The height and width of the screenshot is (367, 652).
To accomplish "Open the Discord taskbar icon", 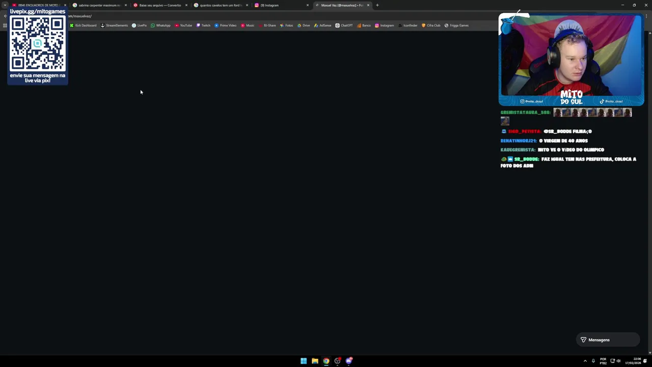I will coord(349,361).
